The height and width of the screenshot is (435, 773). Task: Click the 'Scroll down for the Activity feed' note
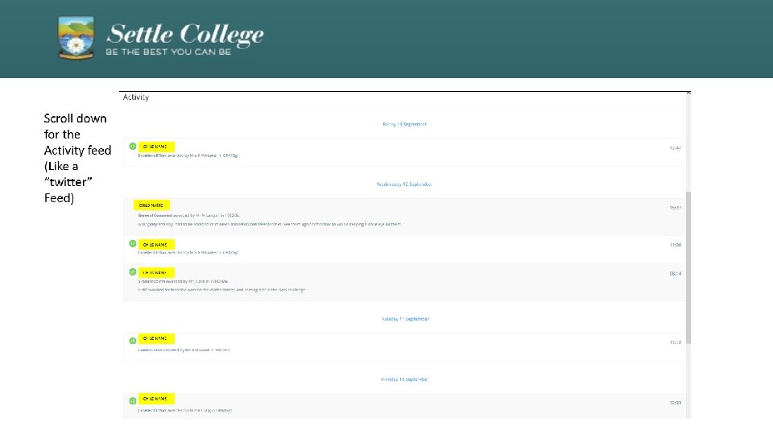point(77,159)
